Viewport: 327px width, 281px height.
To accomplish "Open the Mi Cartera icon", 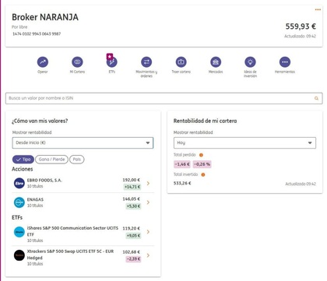I will [x=77, y=62].
